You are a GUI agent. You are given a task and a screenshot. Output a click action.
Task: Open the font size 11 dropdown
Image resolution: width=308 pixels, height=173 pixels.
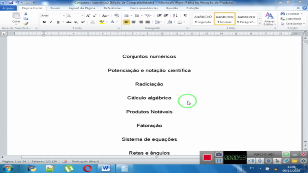(82, 15)
